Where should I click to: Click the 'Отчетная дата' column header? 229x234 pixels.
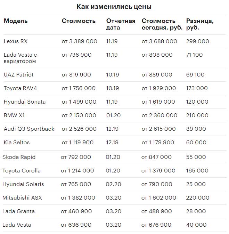coord(121,24)
